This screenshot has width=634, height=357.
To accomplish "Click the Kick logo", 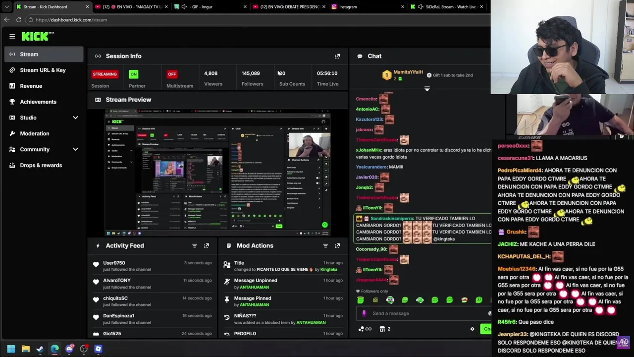I will (x=38, y=36).
